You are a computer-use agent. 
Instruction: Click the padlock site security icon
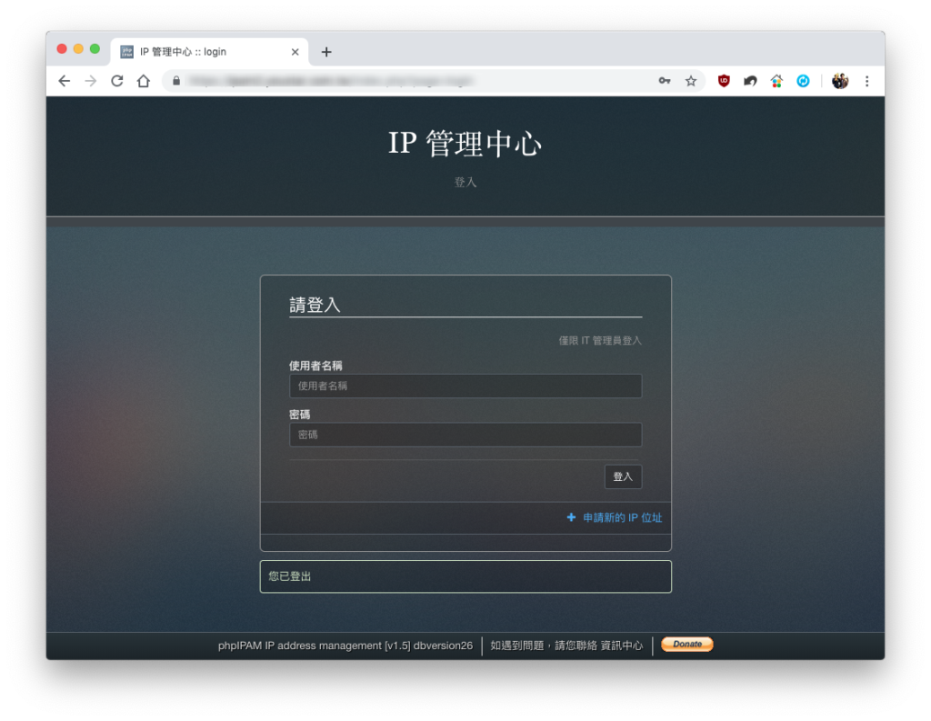[176, 81]
